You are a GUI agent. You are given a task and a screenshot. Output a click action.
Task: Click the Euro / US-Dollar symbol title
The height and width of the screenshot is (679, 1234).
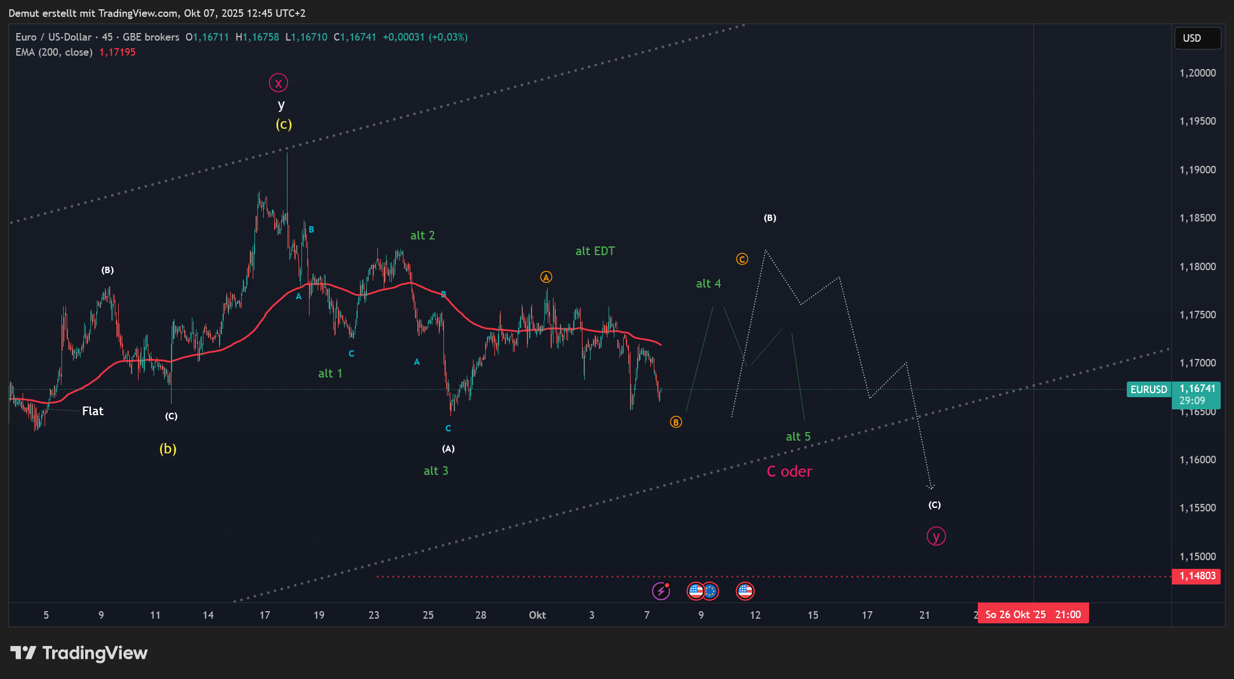click(x=53, y=37)
